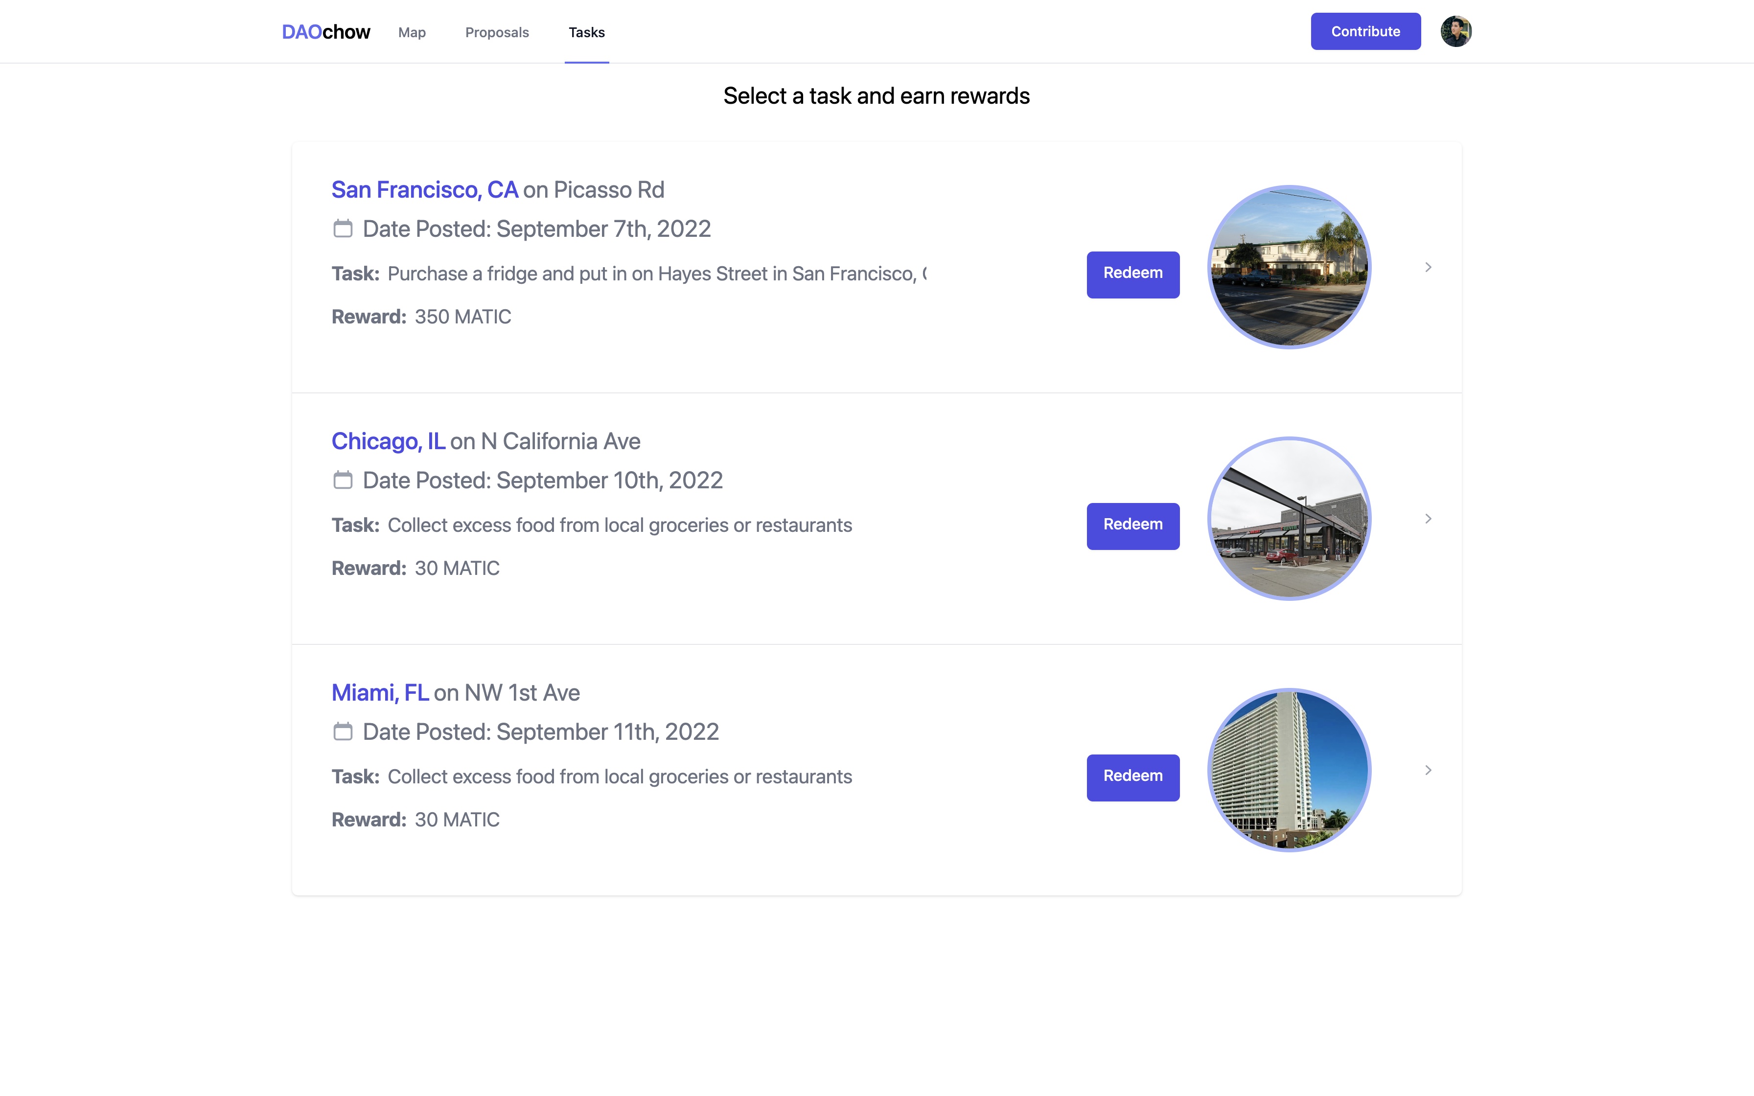The height and width of the screenshot is (1096, 1754).
Task: Expand San Francisco task chevron arrow
Action: [1428, 268]
